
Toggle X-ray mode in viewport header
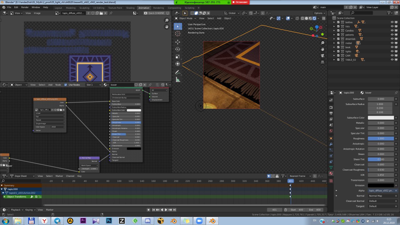pos(297,18)
